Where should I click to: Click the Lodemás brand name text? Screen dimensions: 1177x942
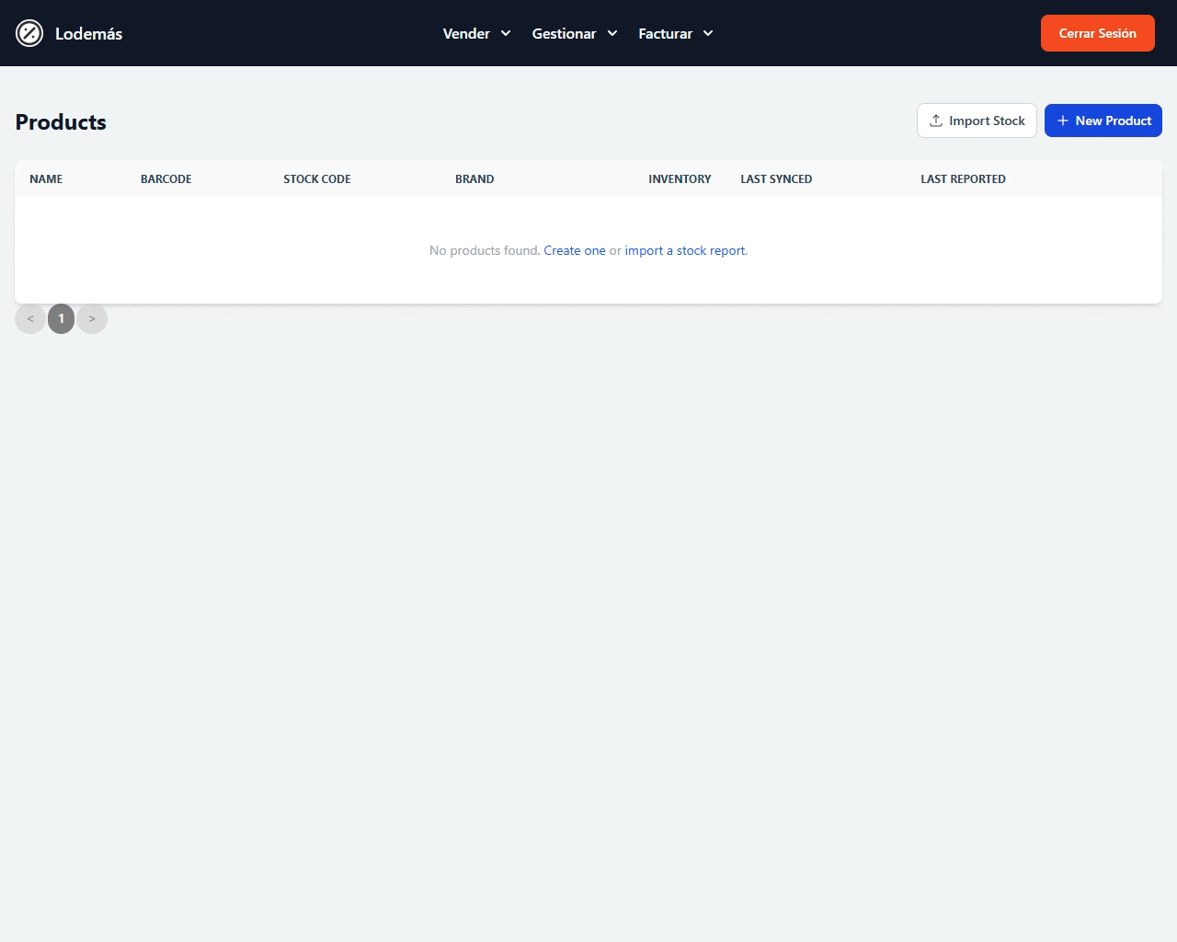[88, 34]
